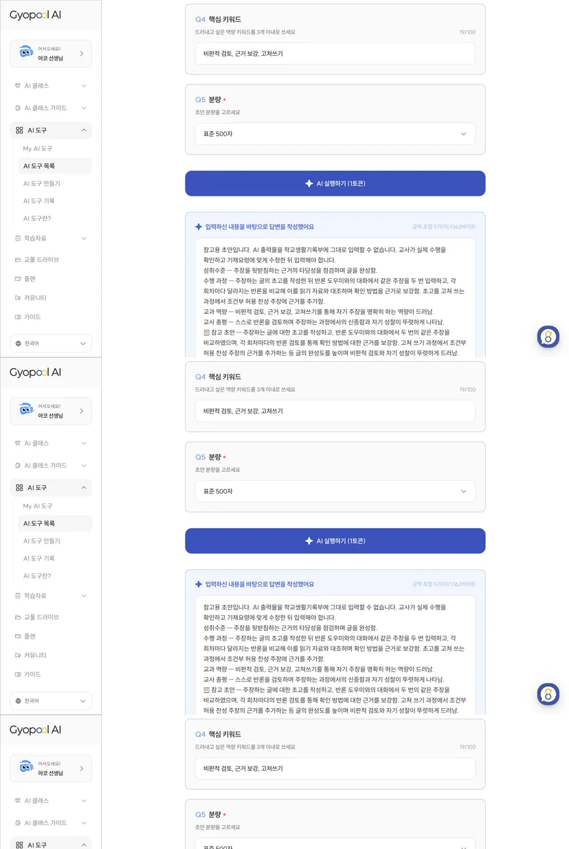The height and width of the screenshot is (849, 569).
Task: Open My AI 도구 in the middle sidebar copy
Action: click(x=37, y=506)
